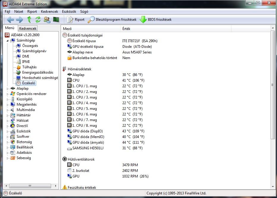The height and width of the screenshot is (198, 277).
Task: Select the Érzékelő típusa row
Action: tap(112, 41)
